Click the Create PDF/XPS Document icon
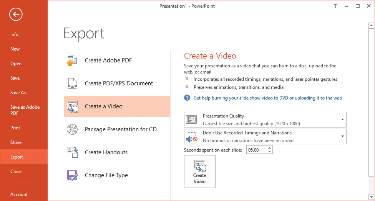This screenshot has height=201, width=375. click(x=72, y=83)
